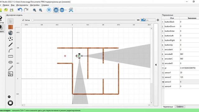Toggle the Сетка grid checkbox
Image resolution: width=199 pixels, height=112 pixels.
[x=23, y=20]
